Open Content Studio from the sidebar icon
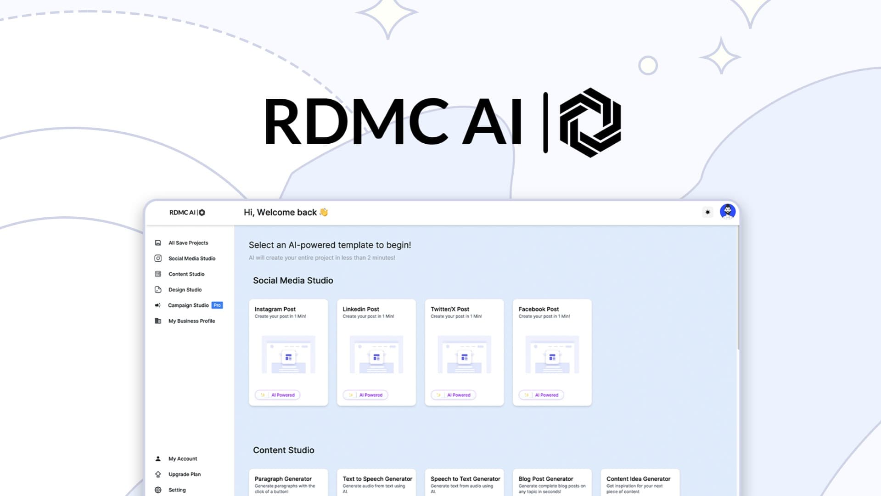 (x=157, y=274)
